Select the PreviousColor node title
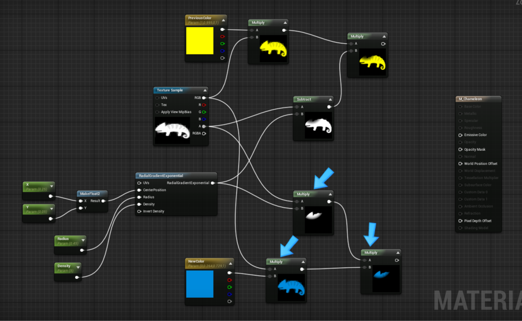Image resolution: width=522 pixels, height=321 pixels. click(200, 18)
